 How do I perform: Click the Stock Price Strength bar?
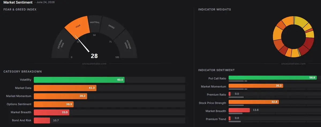coord(254,102)
